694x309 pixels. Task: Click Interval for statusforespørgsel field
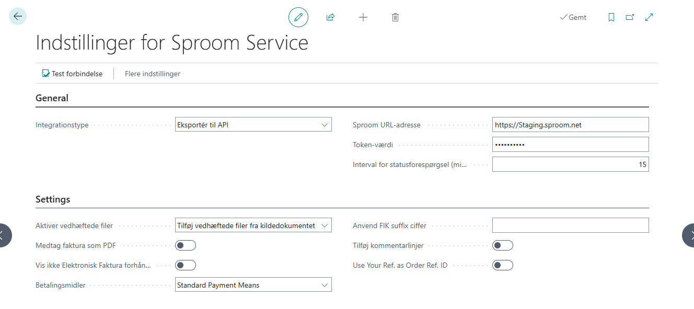tap(571, 164)
